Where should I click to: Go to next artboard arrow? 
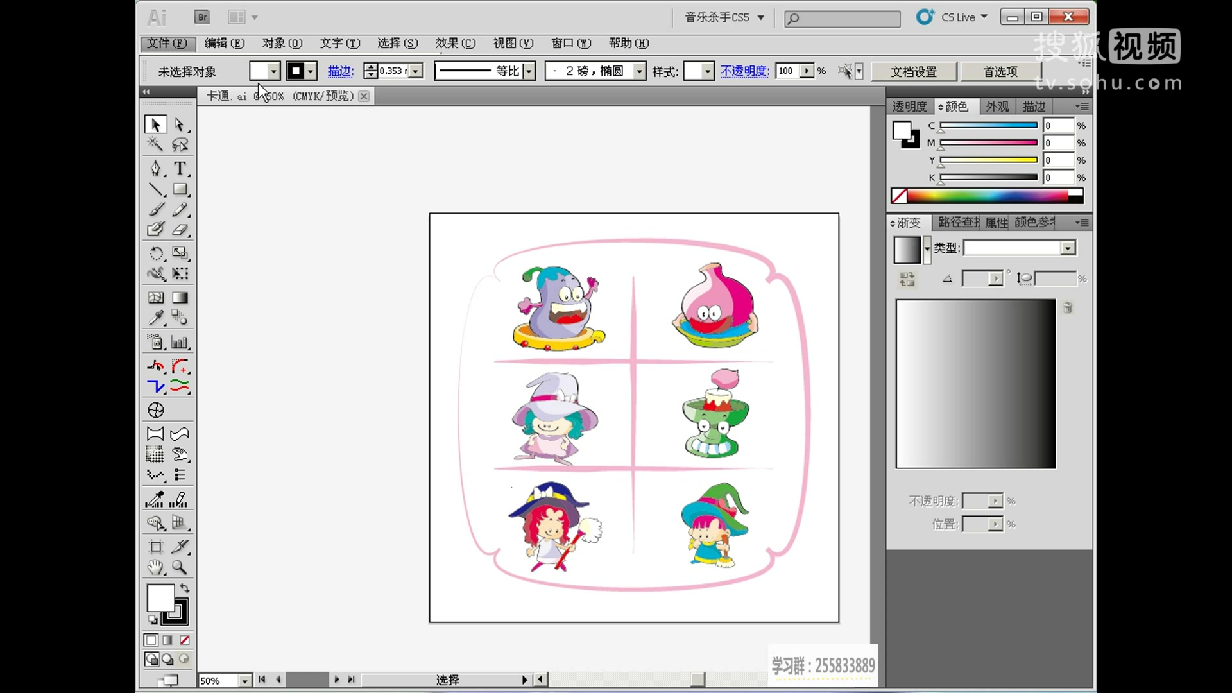(x=337, y=680)
